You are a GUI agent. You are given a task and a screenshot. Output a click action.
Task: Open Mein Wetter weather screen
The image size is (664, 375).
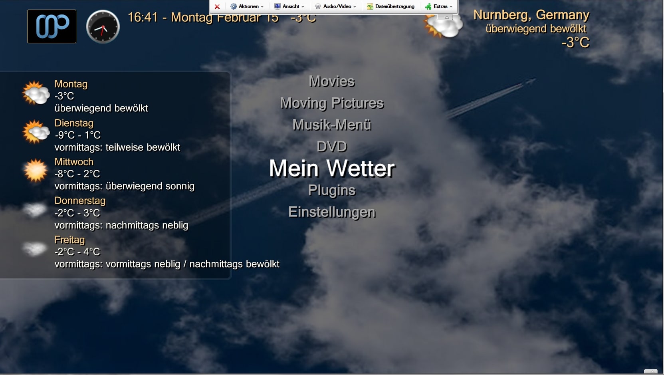(x=332, y=168)
